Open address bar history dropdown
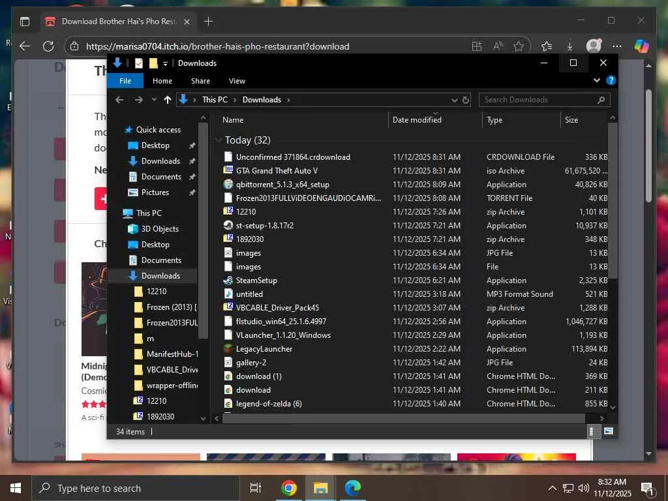This screenshot has height=501, width=668. [454, 100]
